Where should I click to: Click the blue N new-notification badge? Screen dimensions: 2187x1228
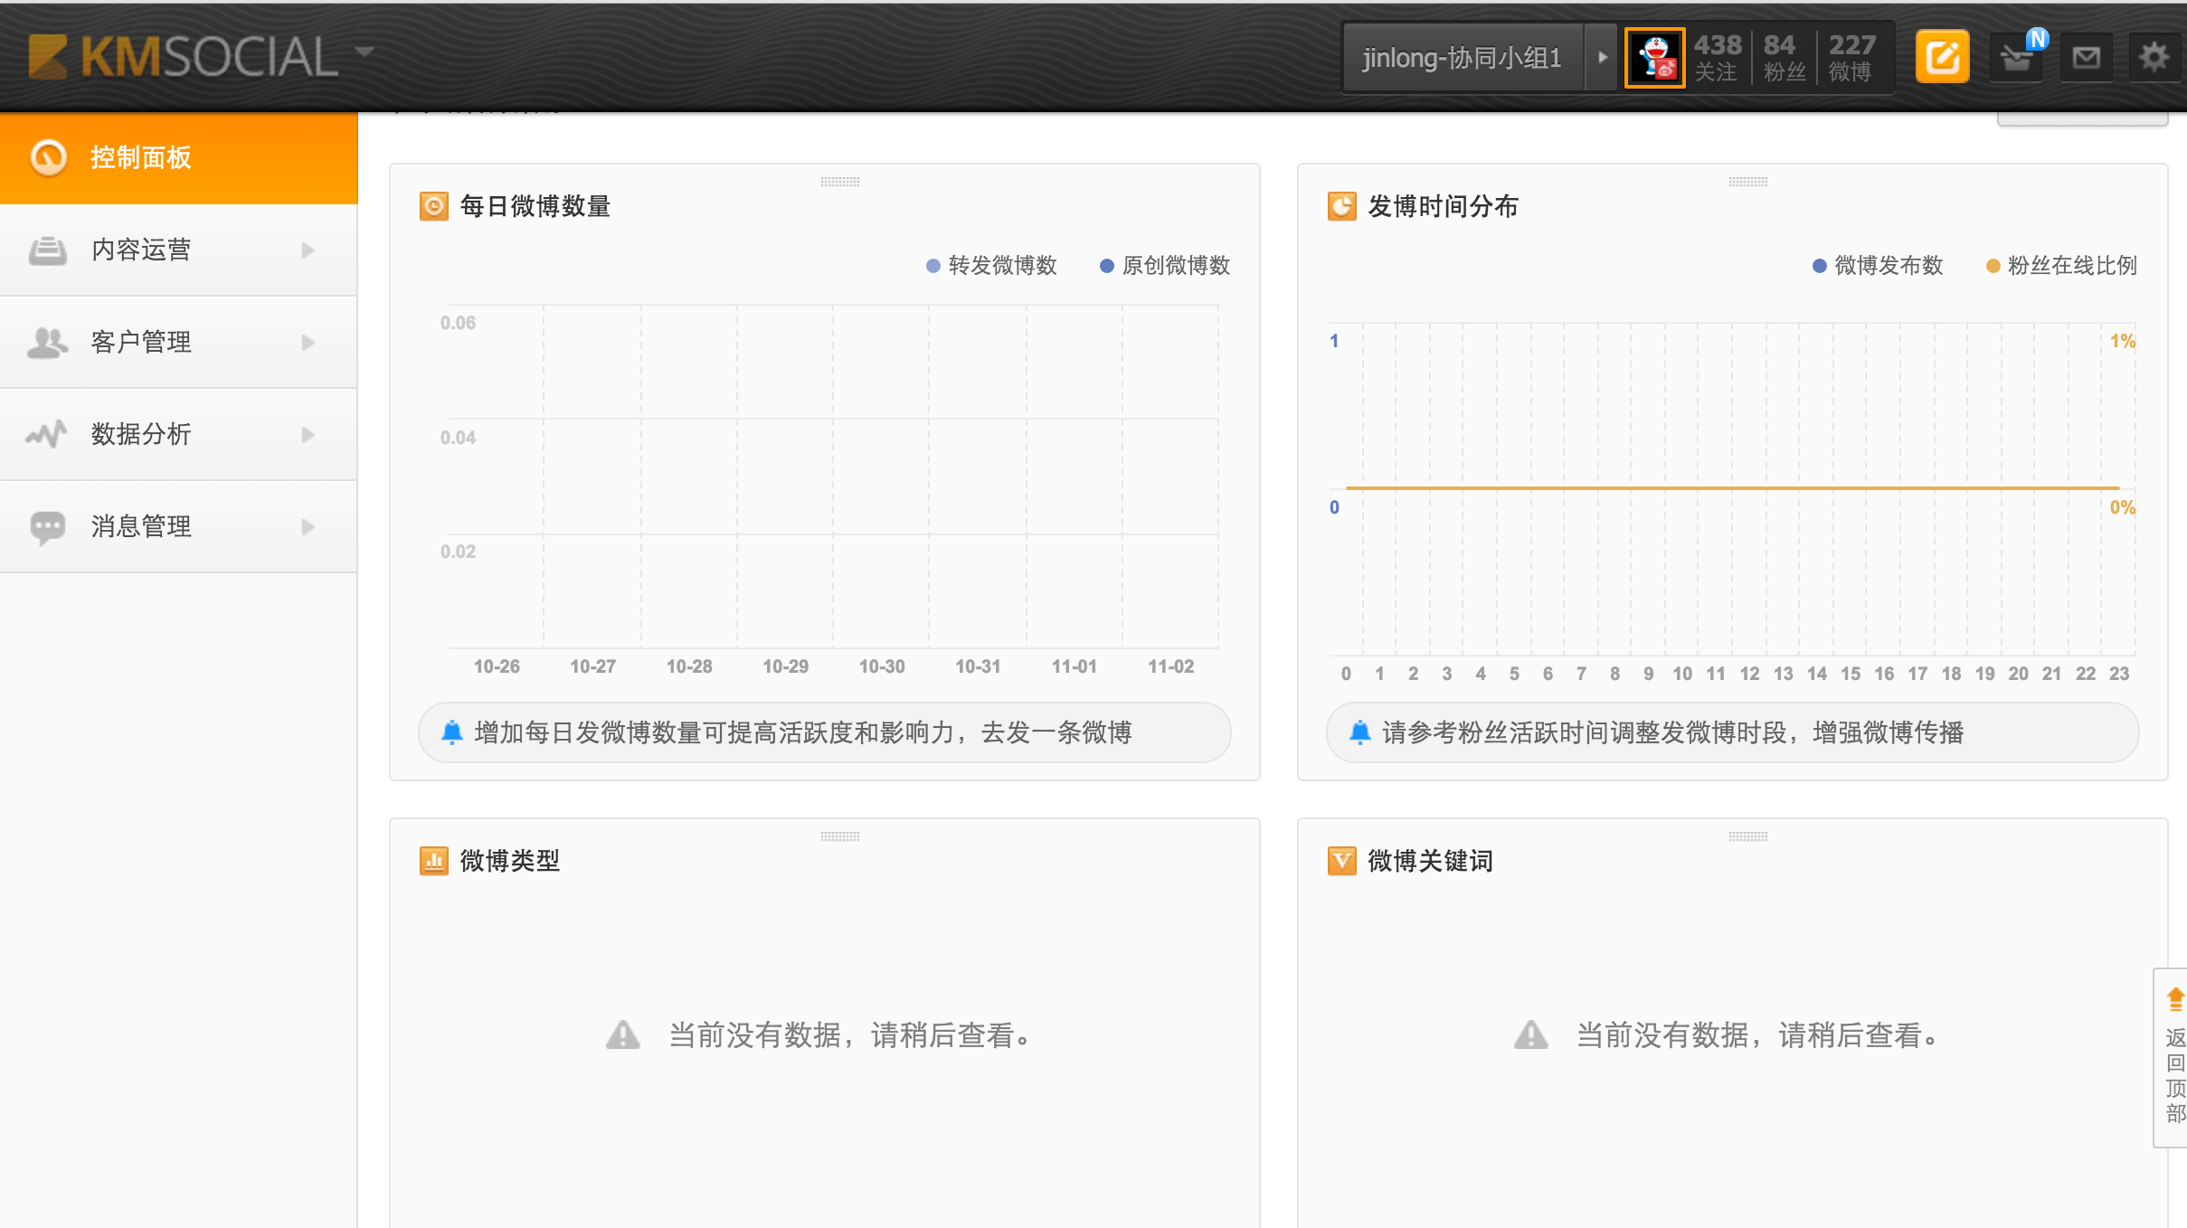[x=2037, y=39]
